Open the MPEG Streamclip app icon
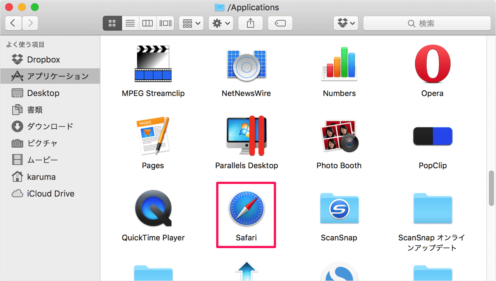496x281 pixels. pyautogui.click(x=153, y=64)
